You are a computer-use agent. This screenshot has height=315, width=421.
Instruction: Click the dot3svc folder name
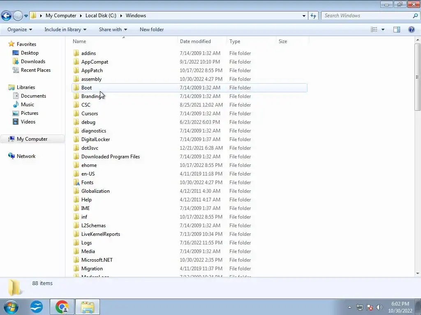tap(90, 148)
